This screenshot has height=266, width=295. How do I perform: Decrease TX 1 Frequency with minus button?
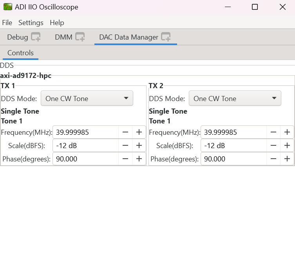125,132
